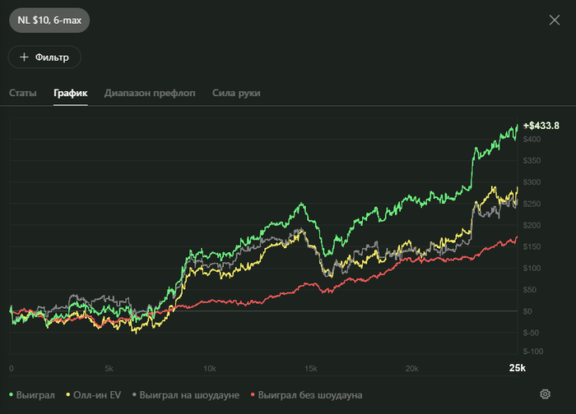Click the plus icon in the Фильтр button
The image size is (576, 414).
tap(24, 57)
